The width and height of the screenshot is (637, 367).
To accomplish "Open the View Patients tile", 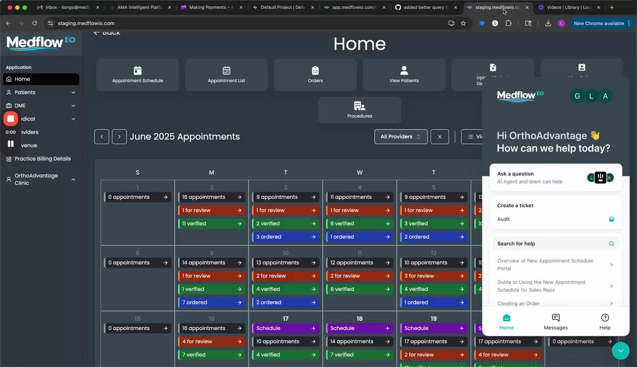I will 404,75.
